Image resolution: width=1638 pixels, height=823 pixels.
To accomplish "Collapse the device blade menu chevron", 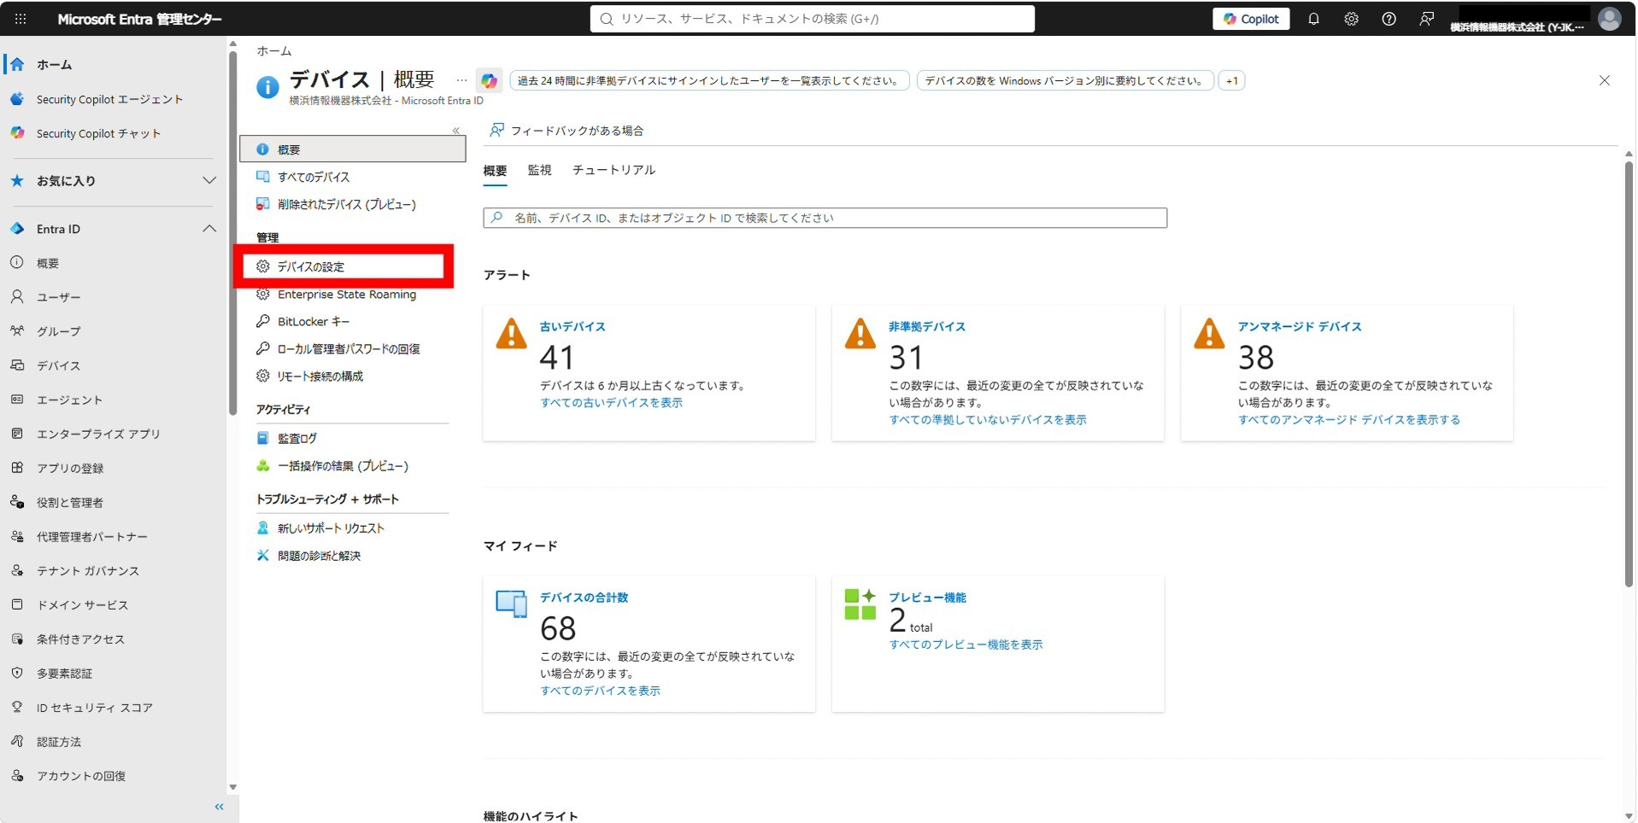I will click(x=455, y=131).
